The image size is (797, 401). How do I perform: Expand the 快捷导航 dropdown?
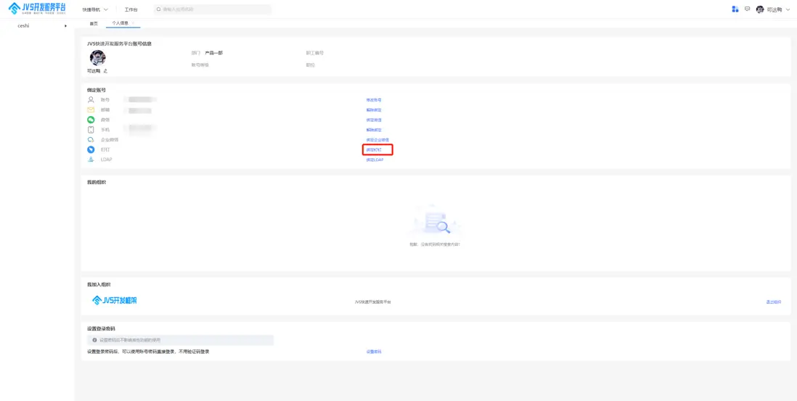click(95, 9)
